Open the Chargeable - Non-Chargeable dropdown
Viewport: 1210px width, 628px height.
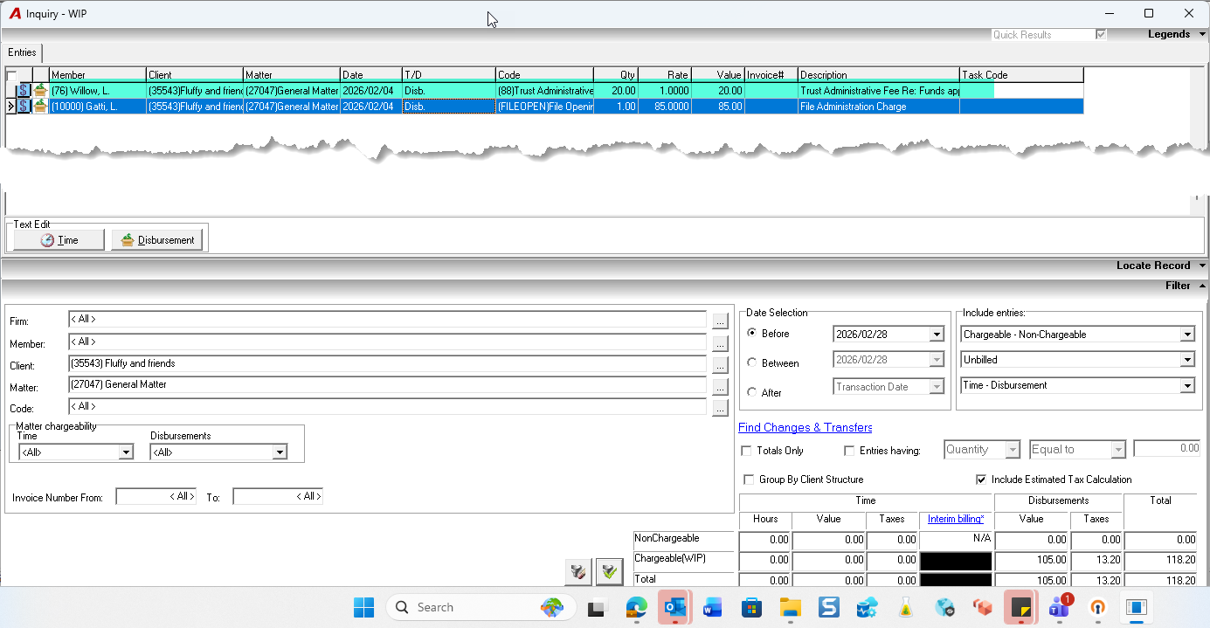[x=1186, y=335]
